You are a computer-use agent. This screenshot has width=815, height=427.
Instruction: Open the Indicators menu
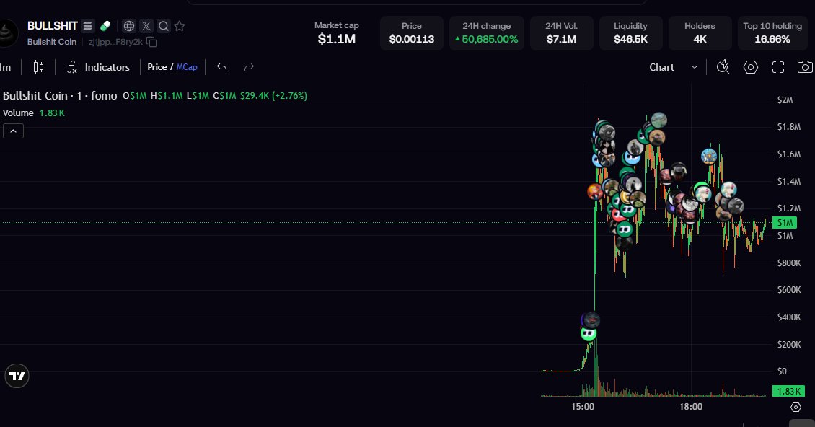tap(98, 67)
